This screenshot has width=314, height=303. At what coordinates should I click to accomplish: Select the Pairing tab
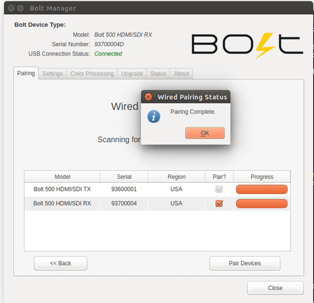tap(26, 73)
